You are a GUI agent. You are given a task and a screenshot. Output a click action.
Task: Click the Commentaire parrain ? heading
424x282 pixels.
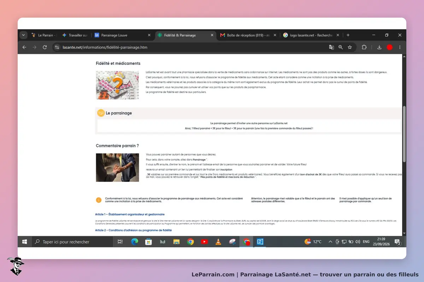(117, 146)
